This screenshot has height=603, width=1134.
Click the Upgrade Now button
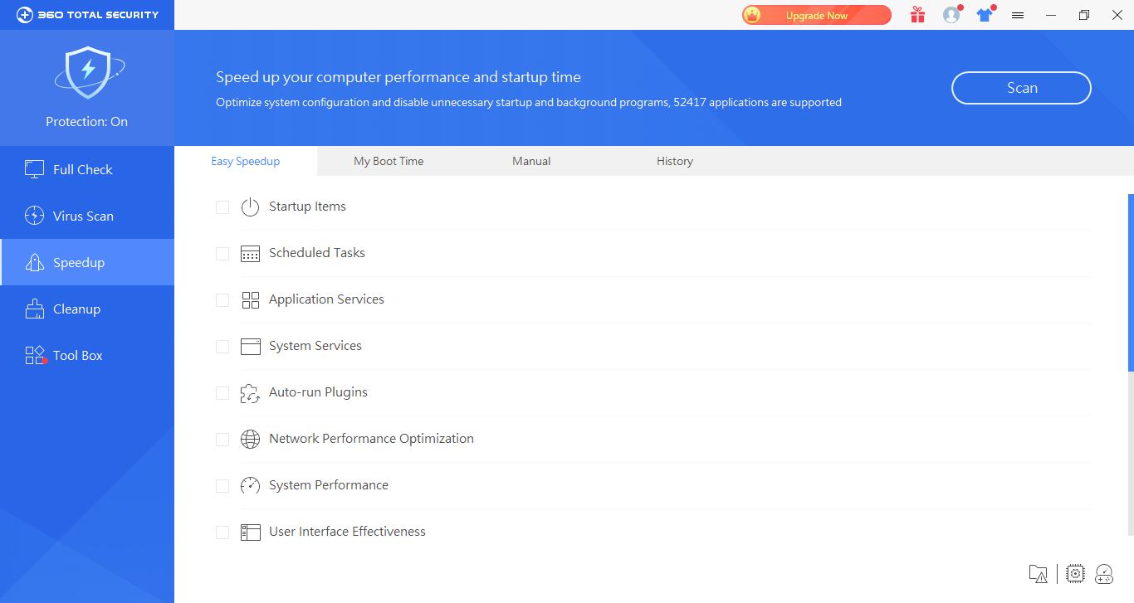coord(816,15)
